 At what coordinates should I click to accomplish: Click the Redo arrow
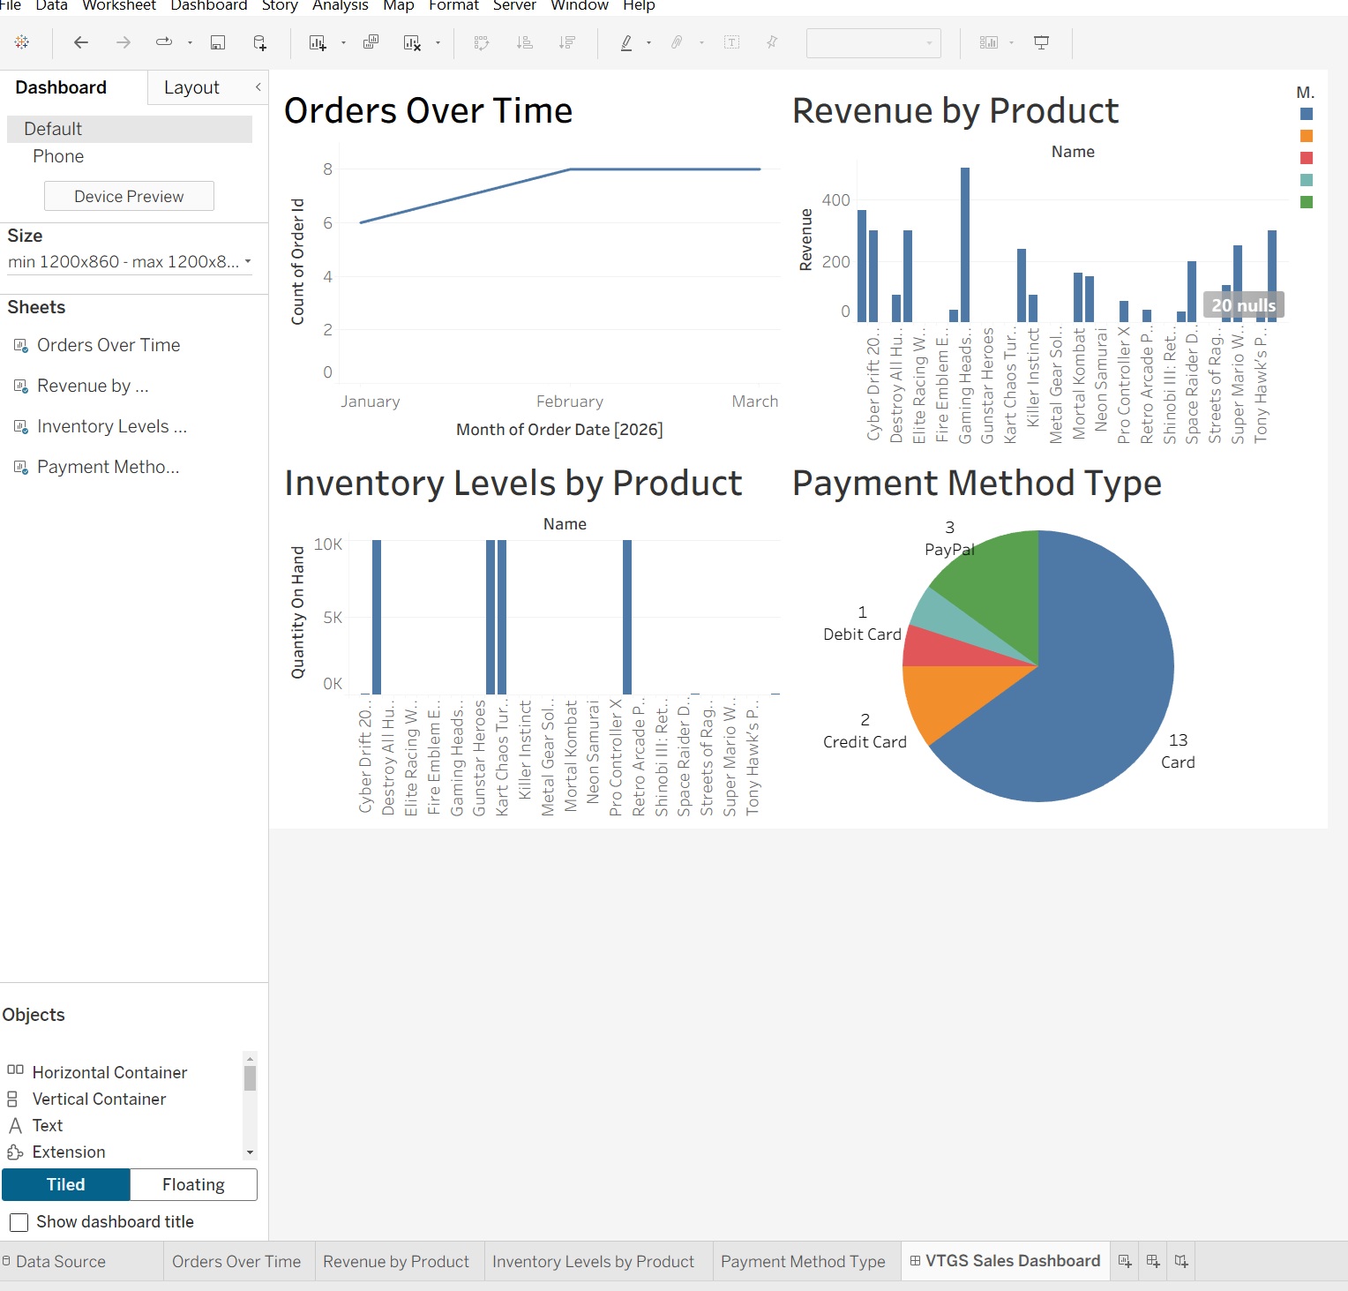point(123,42)
